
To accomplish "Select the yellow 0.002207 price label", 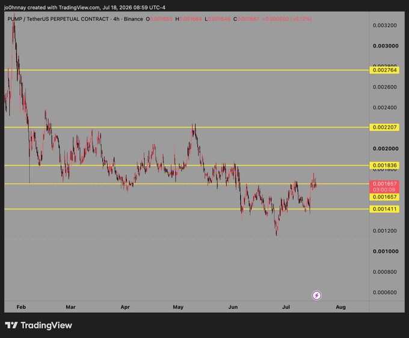I will [384, 127].
